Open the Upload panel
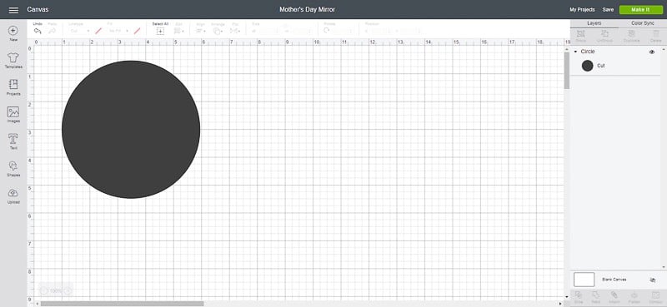 13,196
